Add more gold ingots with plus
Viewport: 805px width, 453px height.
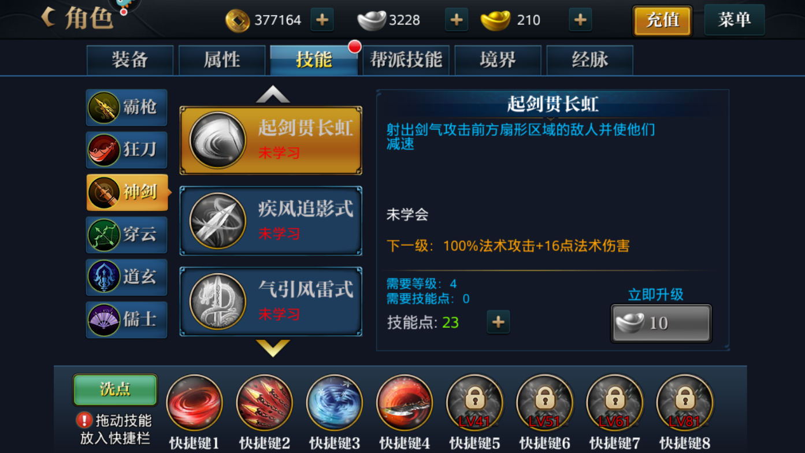pos(580,20)
